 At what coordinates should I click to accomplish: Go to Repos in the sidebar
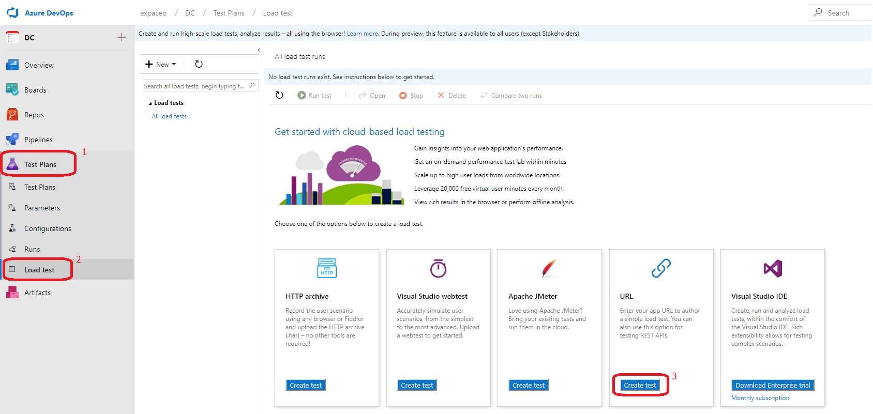click(34, 115)
